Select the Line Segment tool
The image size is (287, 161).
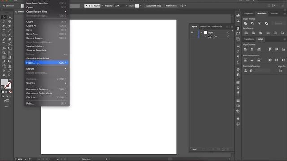[9, 30]
